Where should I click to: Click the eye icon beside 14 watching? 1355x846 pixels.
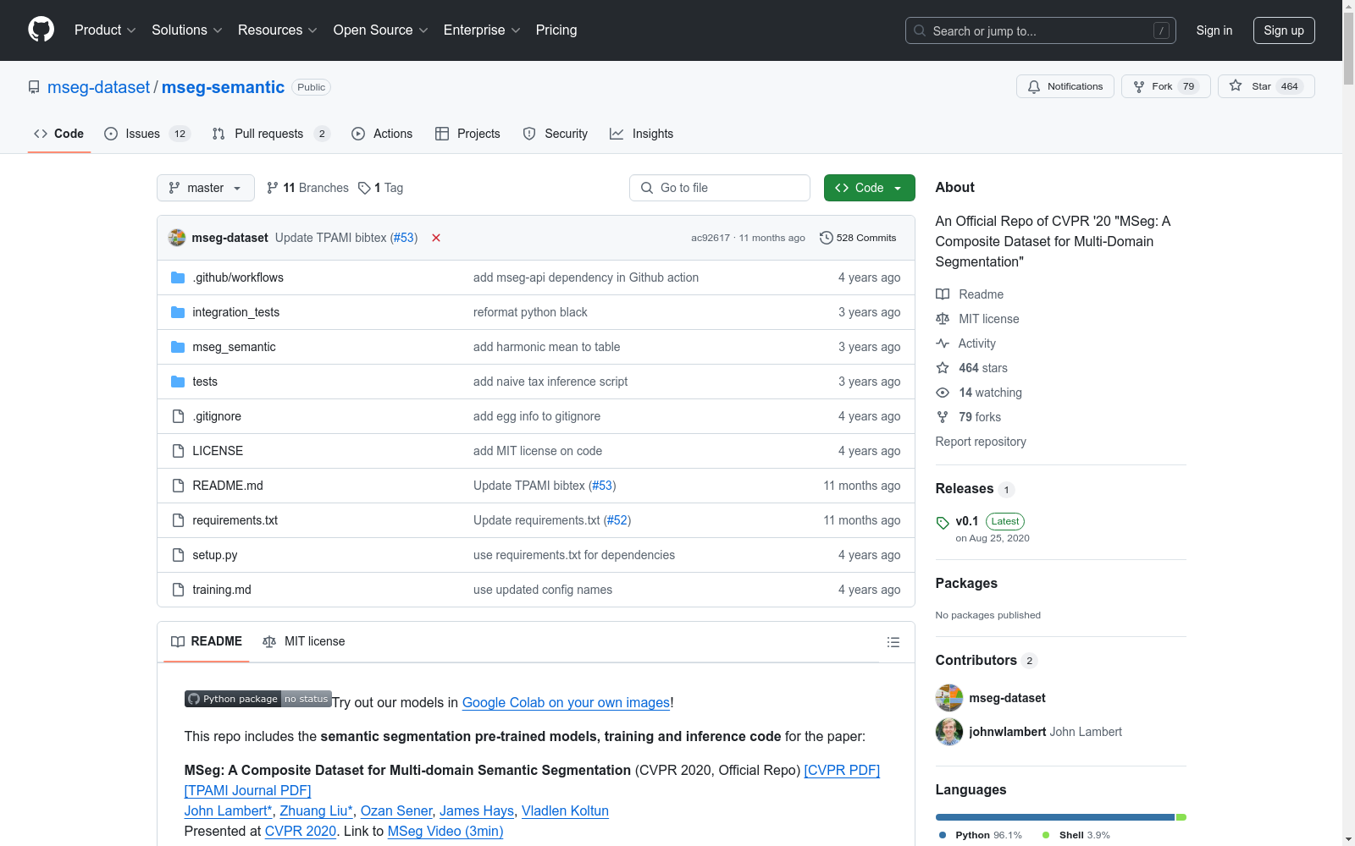tap(943, 393)
